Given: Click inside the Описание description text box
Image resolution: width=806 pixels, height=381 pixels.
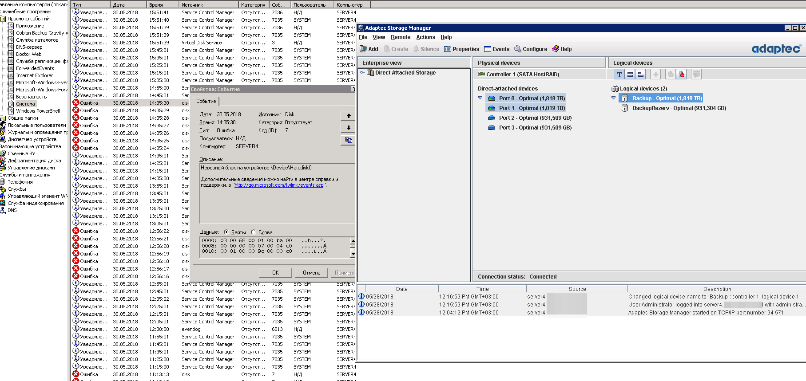Looking at the screenshot, I should tap(277, 193).
